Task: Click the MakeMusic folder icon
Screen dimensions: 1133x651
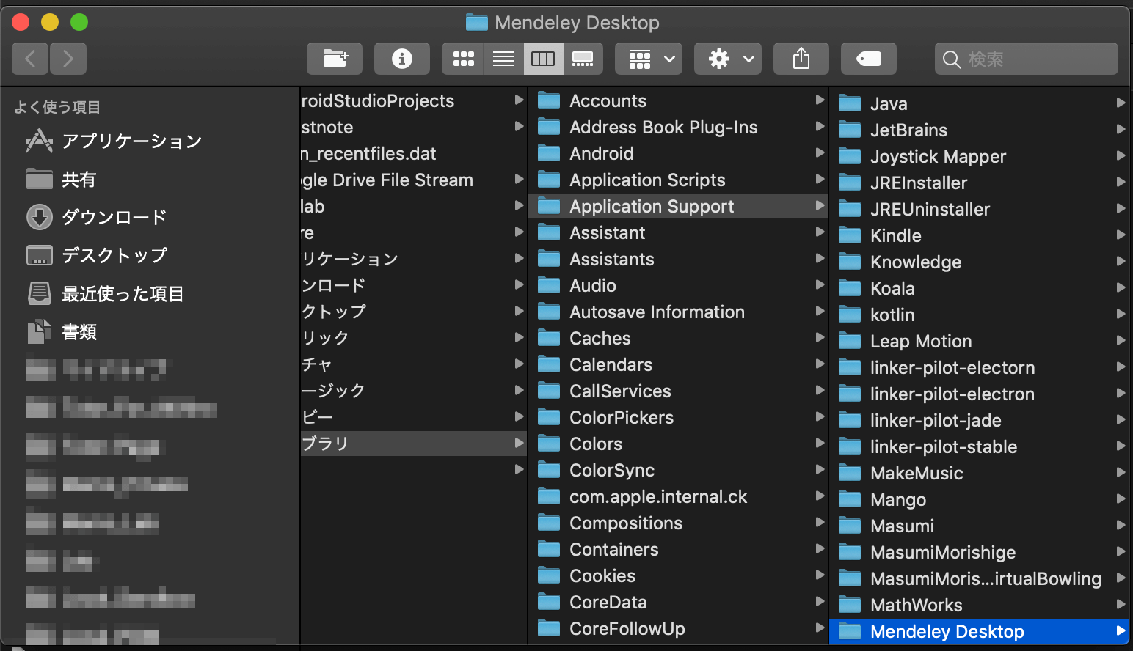Action: coord(850,473)
